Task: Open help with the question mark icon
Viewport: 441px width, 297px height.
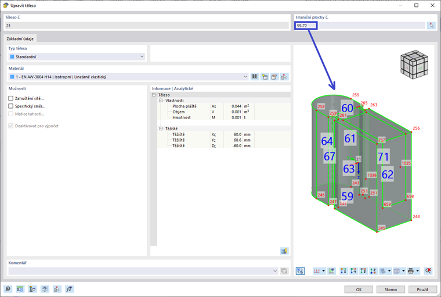Action: (x=8, y=289)
